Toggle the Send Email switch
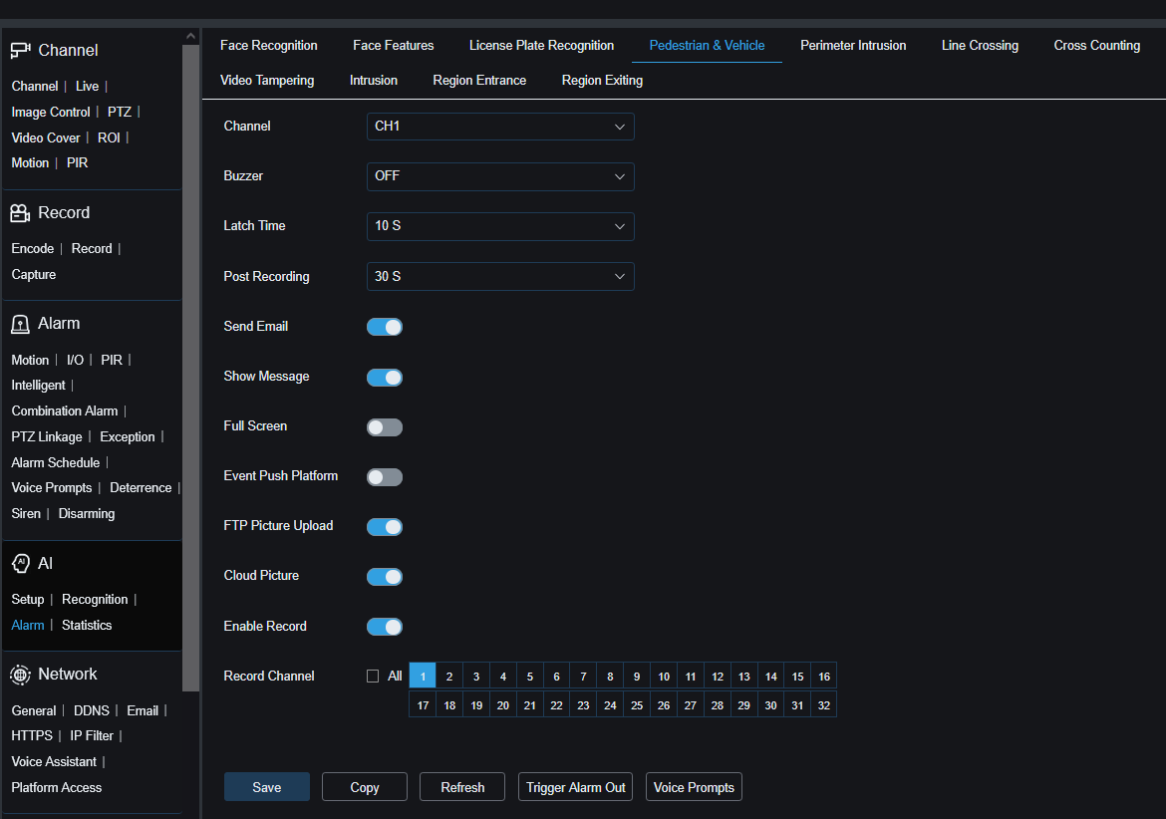 385,327
